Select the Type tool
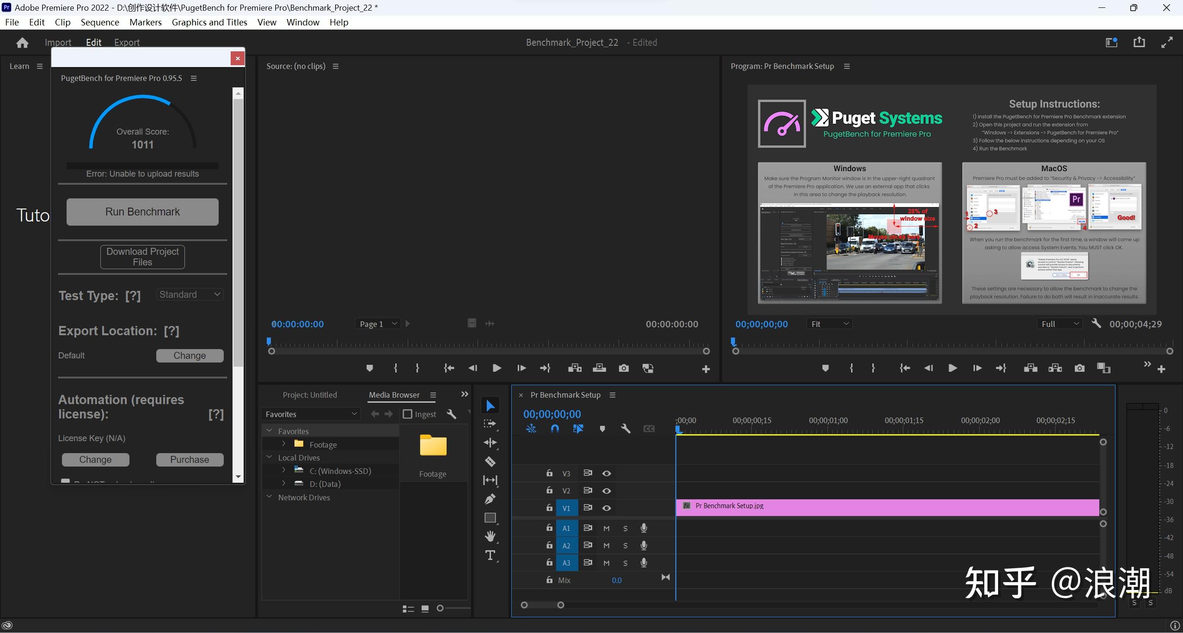 coord(490,555)
